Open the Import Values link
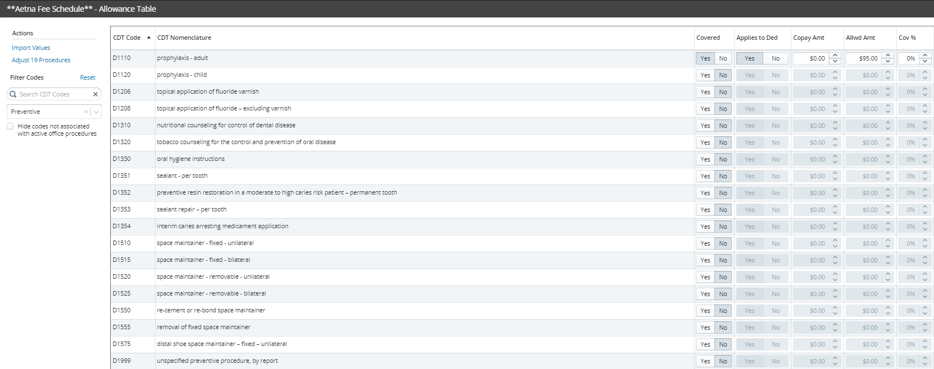 (31, 48)
